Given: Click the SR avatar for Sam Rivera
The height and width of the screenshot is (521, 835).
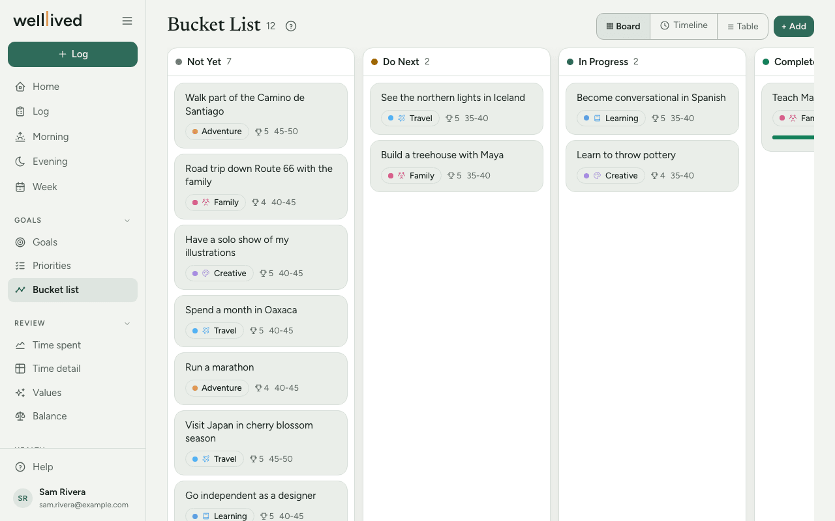Looking at the screenshot, I should point(23,498).
